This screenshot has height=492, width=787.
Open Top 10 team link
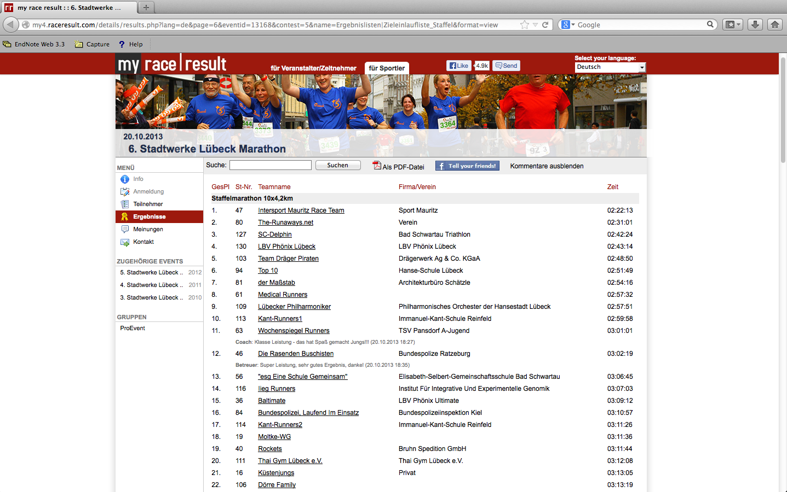pos(268,271)
